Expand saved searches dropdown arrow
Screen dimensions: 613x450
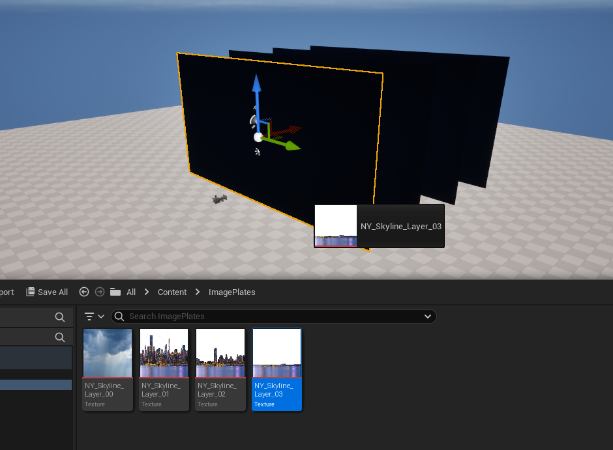428,316
